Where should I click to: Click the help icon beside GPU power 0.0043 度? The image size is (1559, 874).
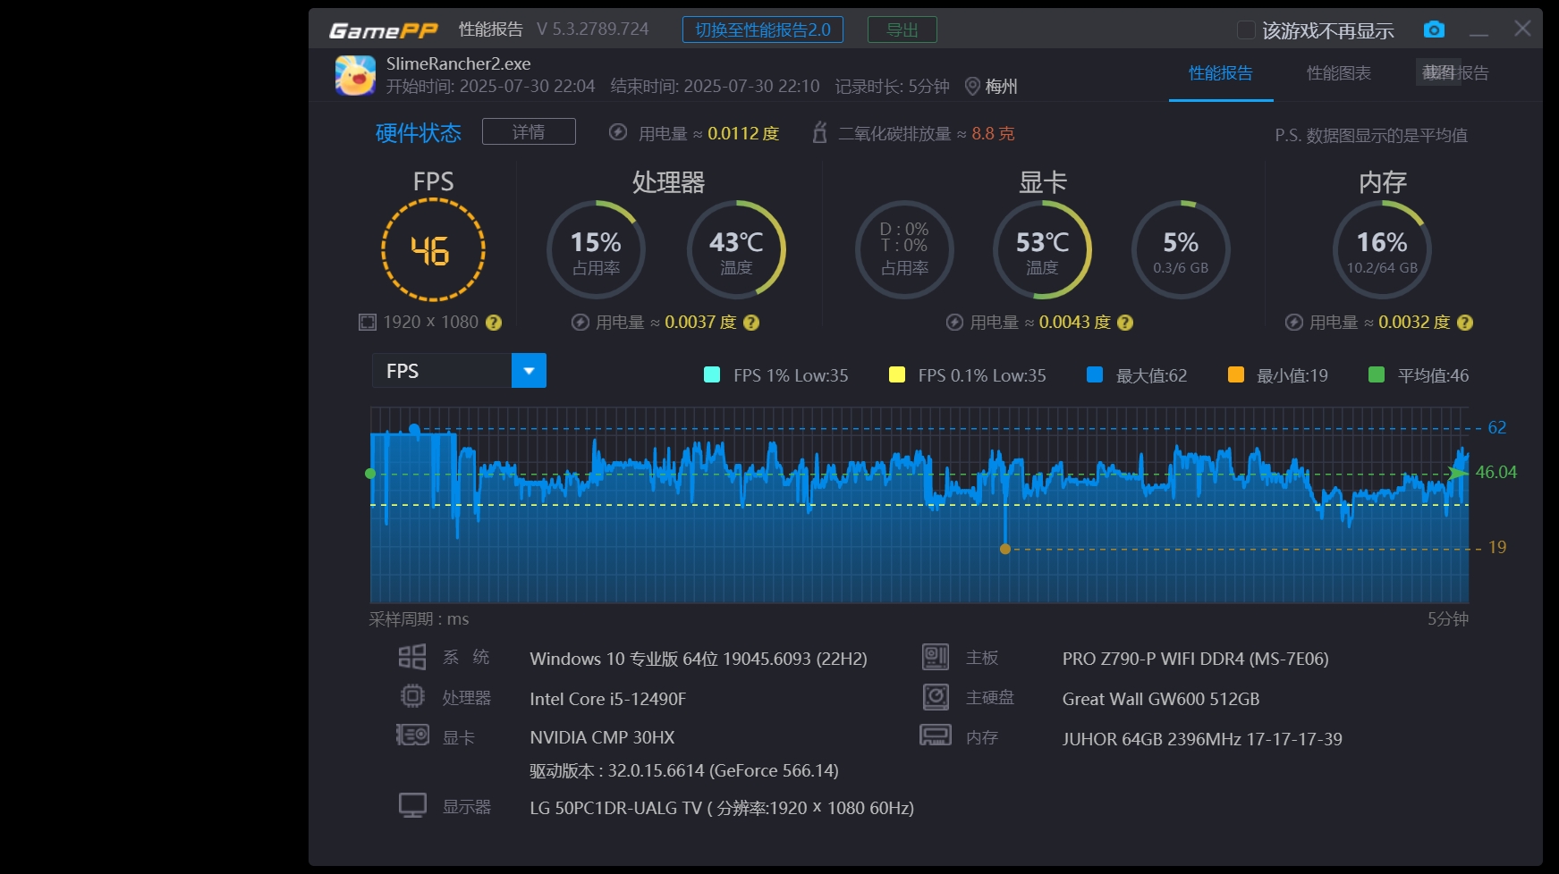1125,323
